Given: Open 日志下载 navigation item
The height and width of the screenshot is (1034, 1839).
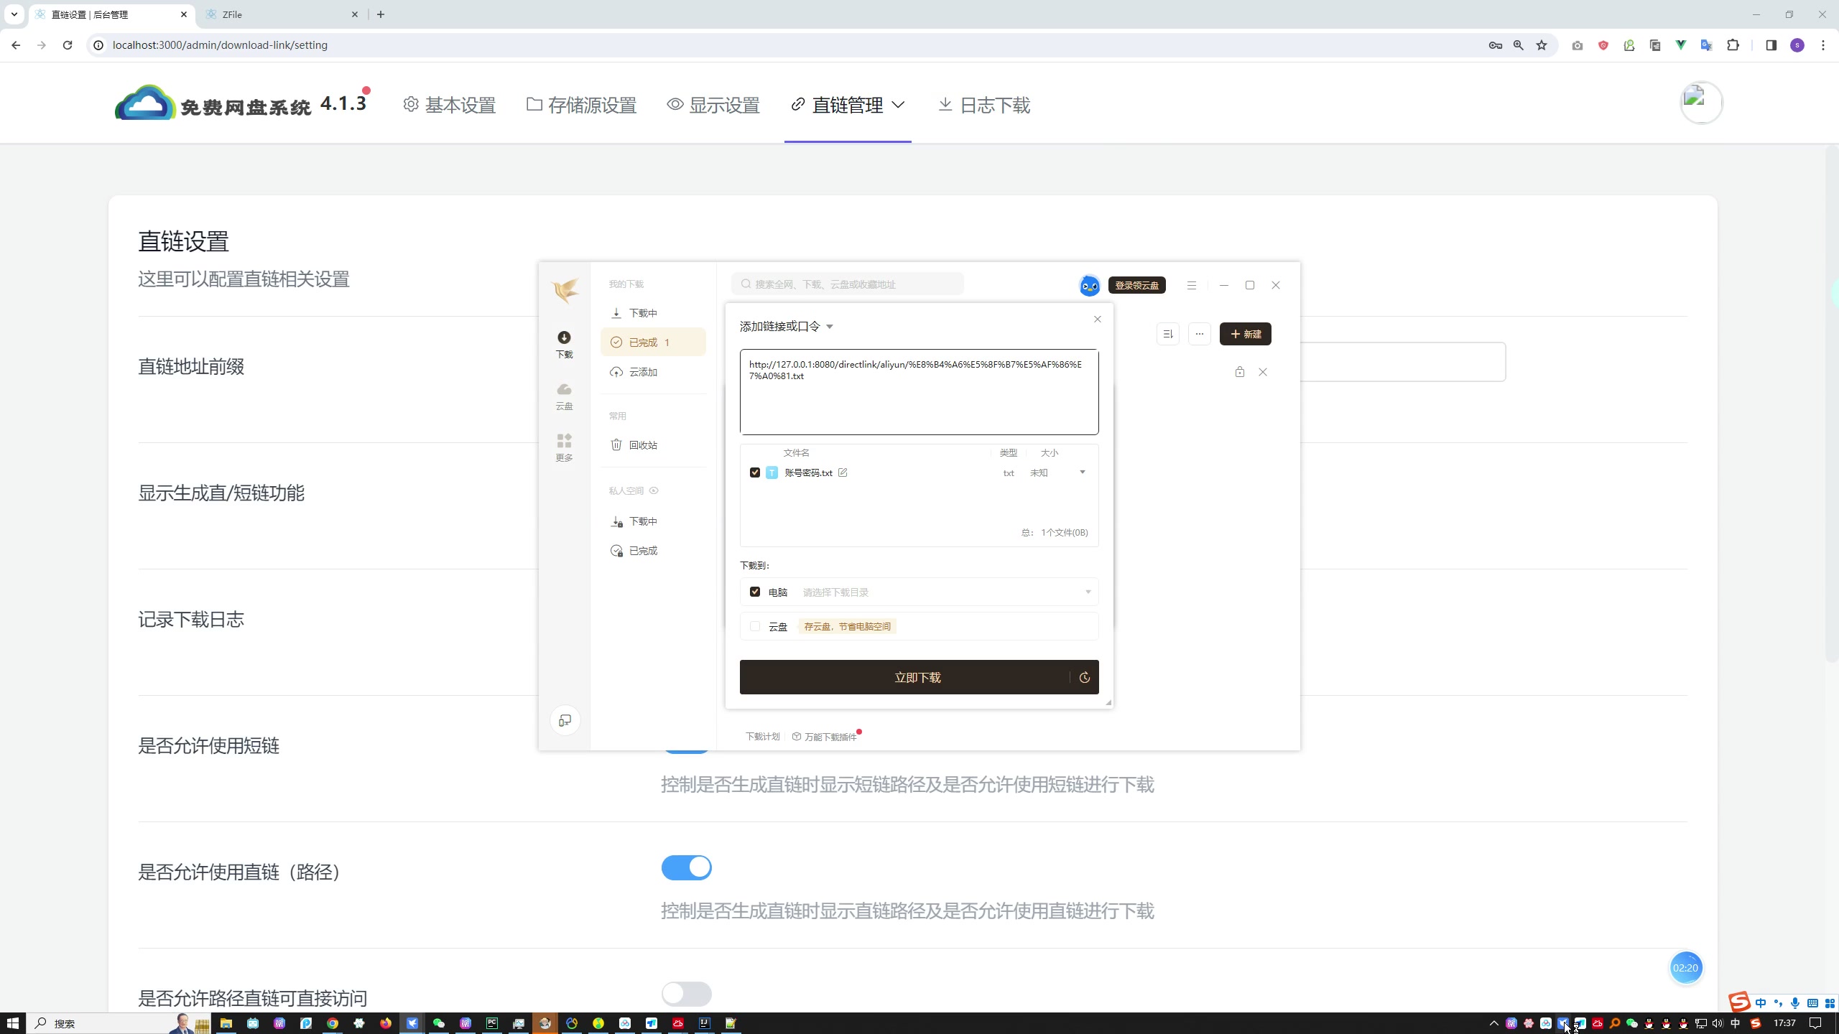Looking at the screenshot, I should point(984,105).
